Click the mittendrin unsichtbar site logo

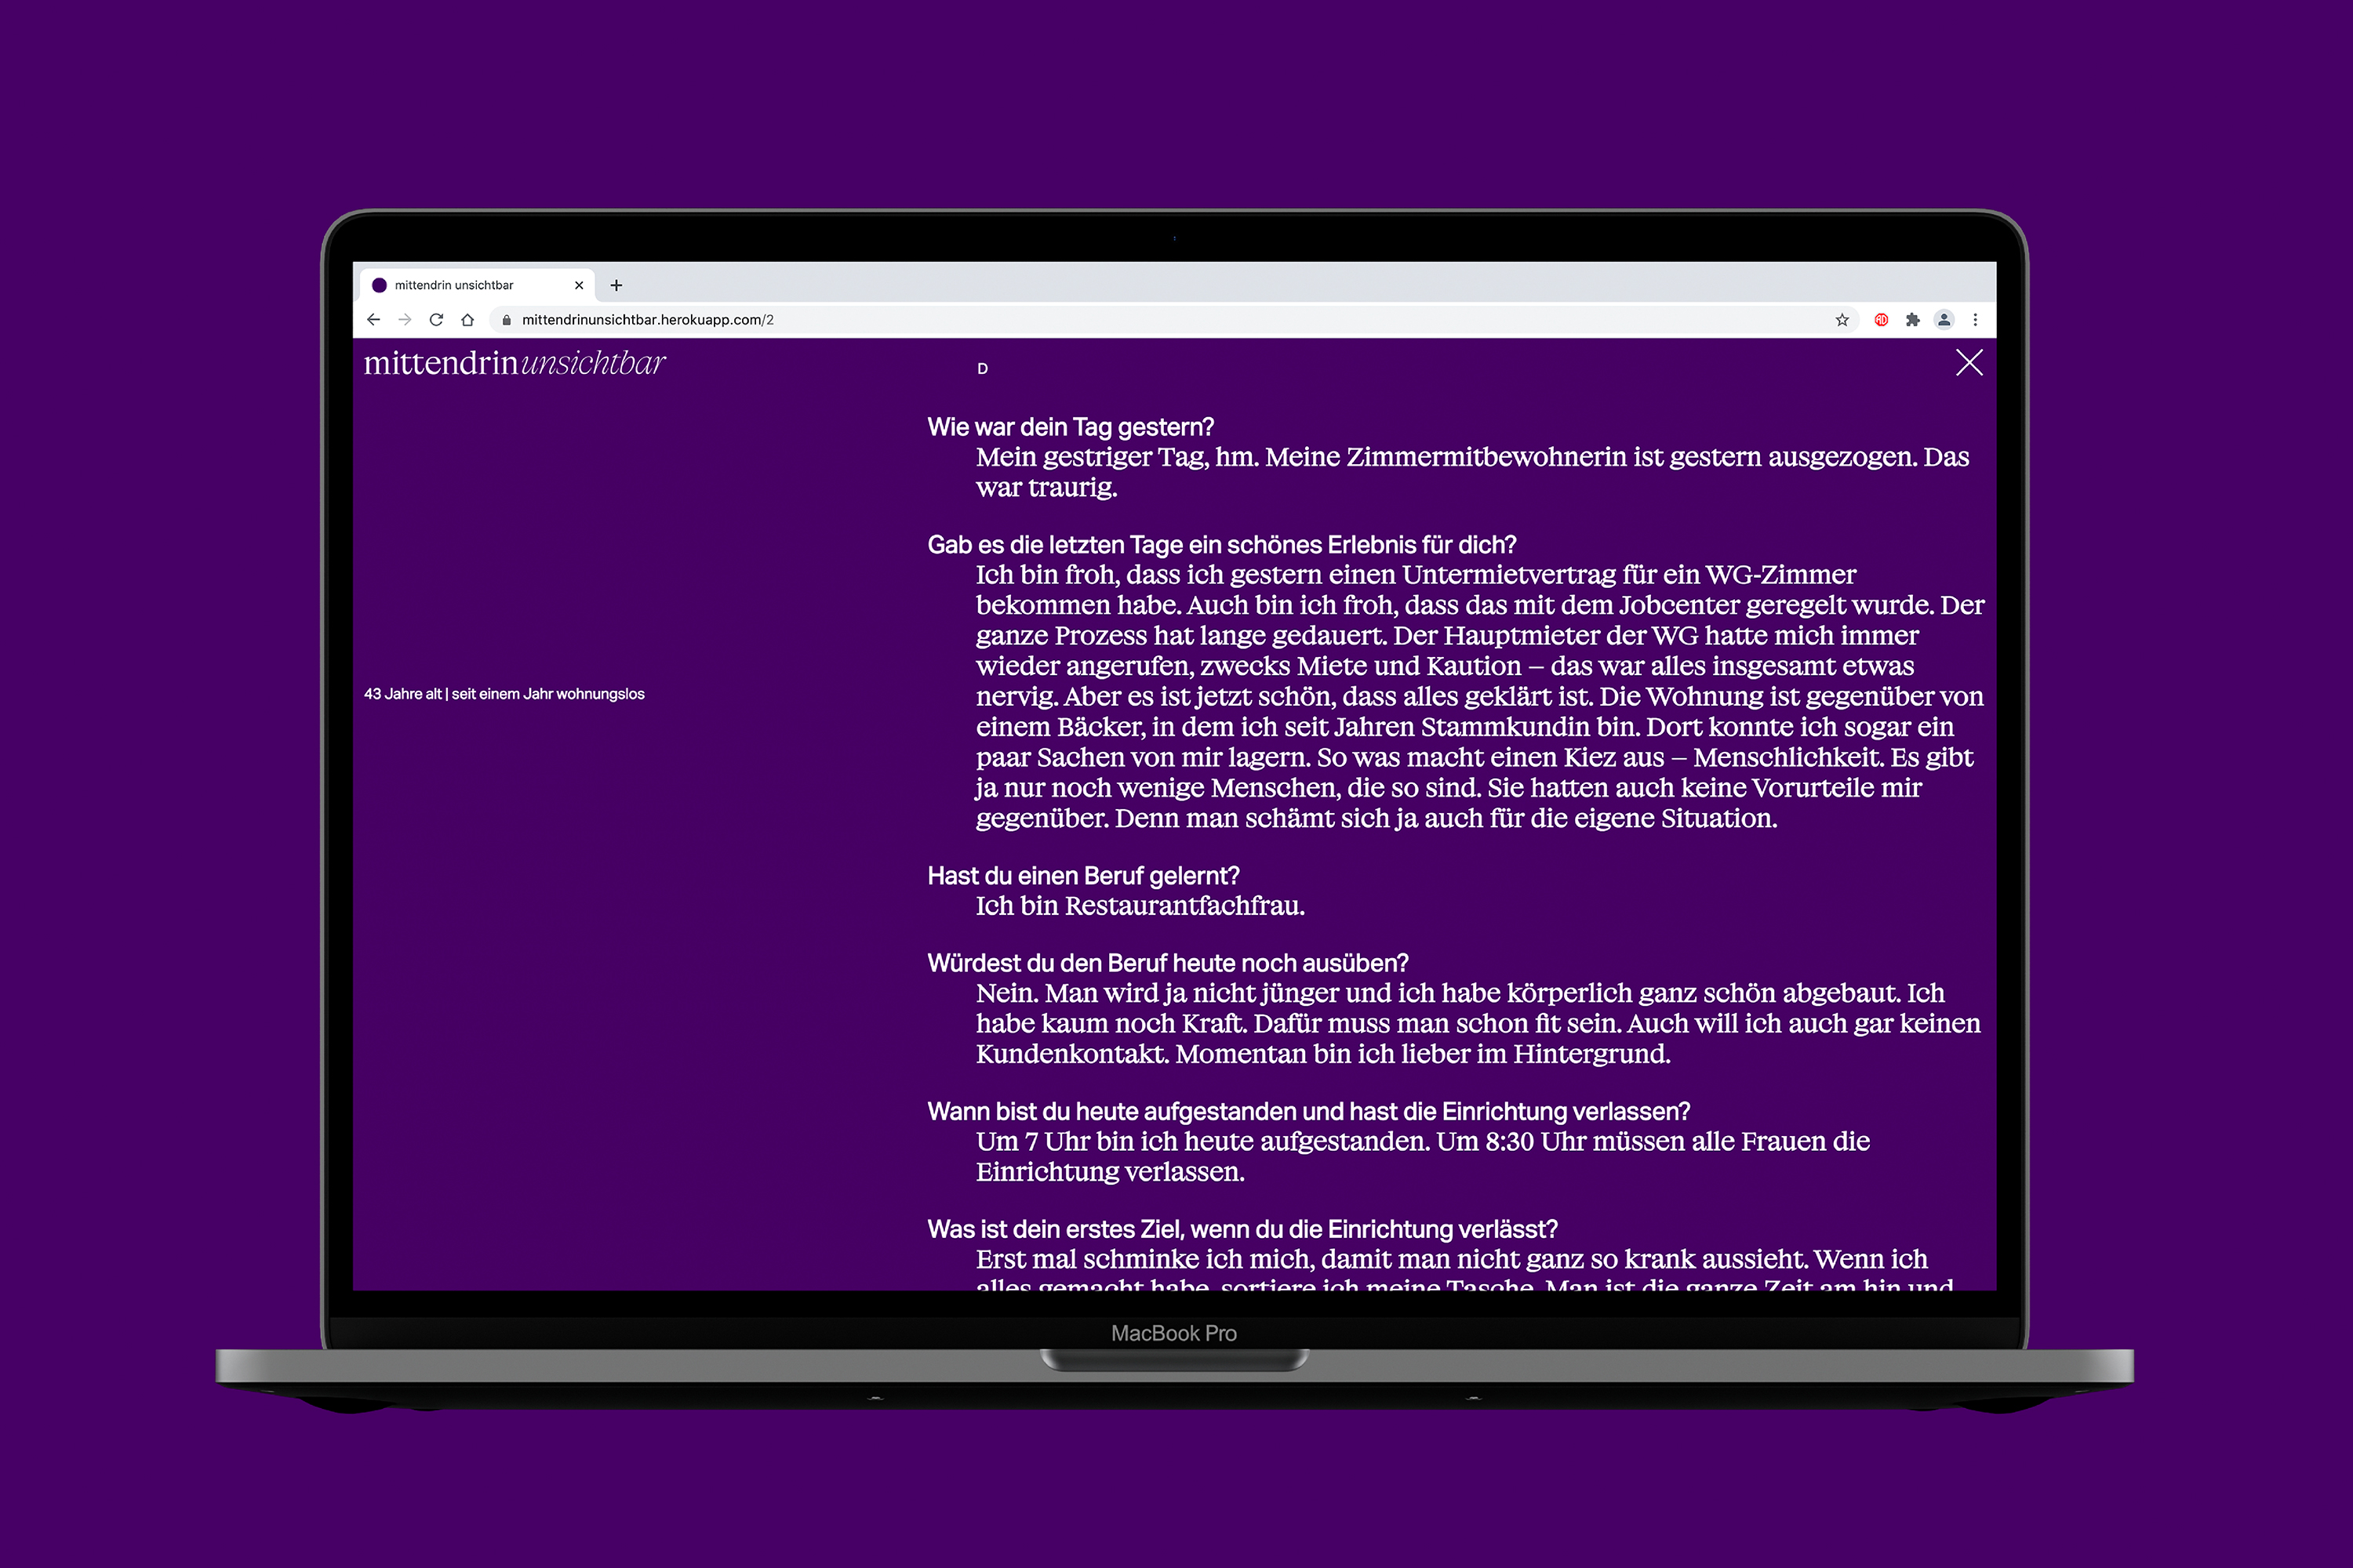click(515, 363)
